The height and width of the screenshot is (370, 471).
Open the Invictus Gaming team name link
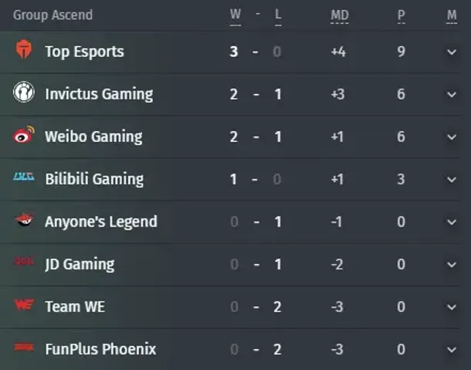click(99, 94)
